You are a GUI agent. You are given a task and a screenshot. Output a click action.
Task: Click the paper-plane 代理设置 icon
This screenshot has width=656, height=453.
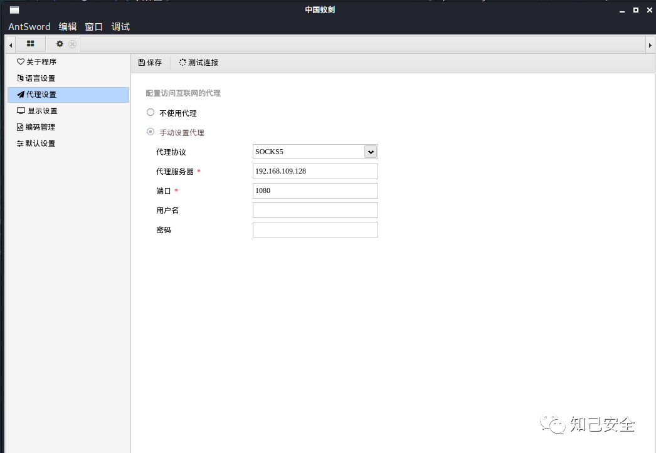point(22,95)
